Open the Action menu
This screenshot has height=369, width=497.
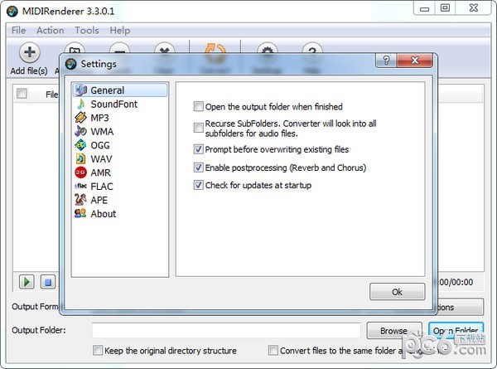pos(51,31)
